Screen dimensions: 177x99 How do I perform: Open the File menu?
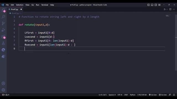pos(7,5)
